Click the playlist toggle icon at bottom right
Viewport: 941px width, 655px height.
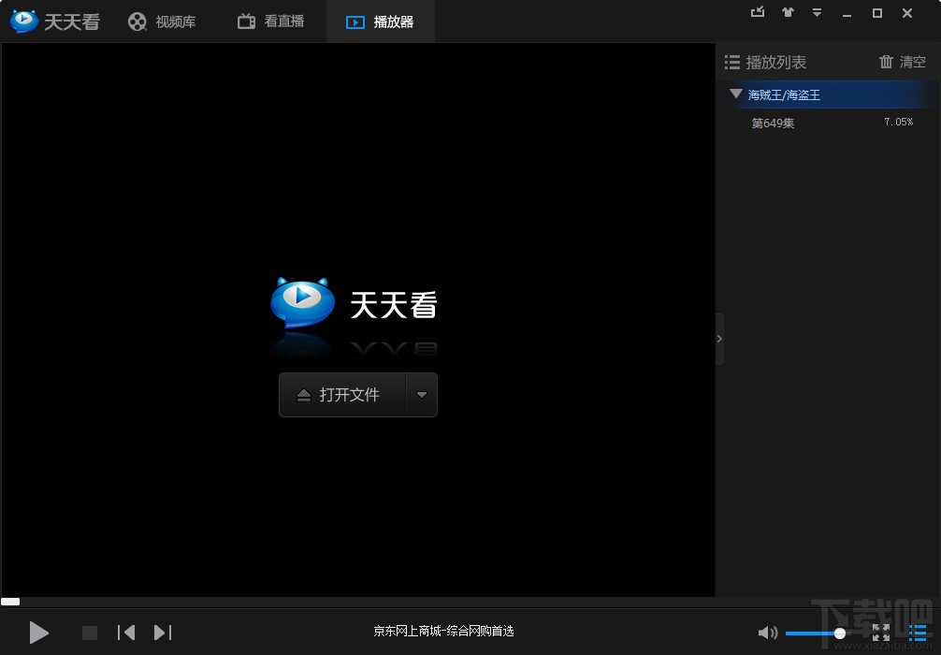pos(918,633)
